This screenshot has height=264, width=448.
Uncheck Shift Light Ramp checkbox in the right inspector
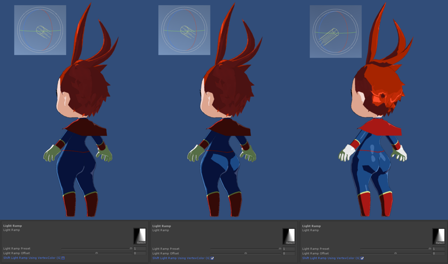[362, 258]
